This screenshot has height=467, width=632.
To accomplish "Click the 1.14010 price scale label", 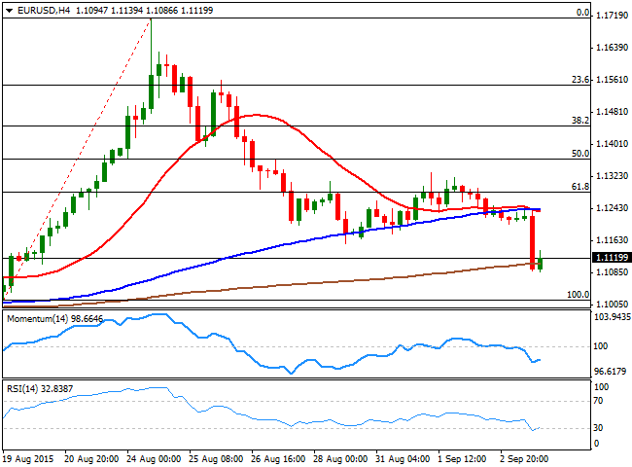I will coord(610,144).
